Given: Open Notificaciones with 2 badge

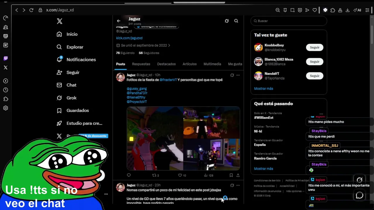Looking at the screenshot, I should [76, 60].
